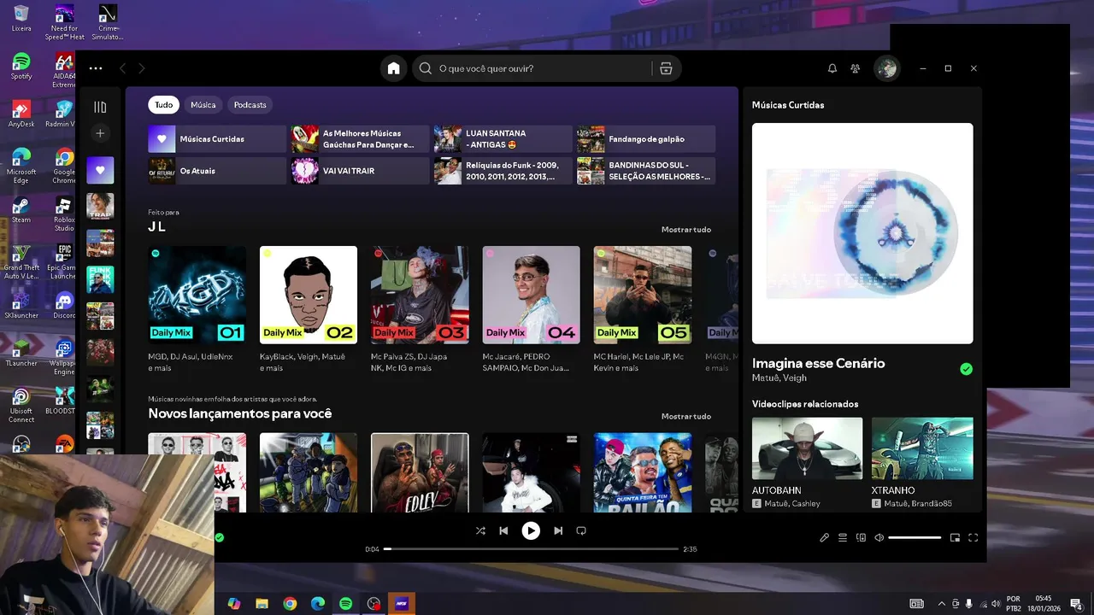The width and height of the screenshot is (1094, 615).
Task: Open the QUINTA FEIRA TEM BAILÃO release
Action: pyautogui.click(x=643, y=472)
